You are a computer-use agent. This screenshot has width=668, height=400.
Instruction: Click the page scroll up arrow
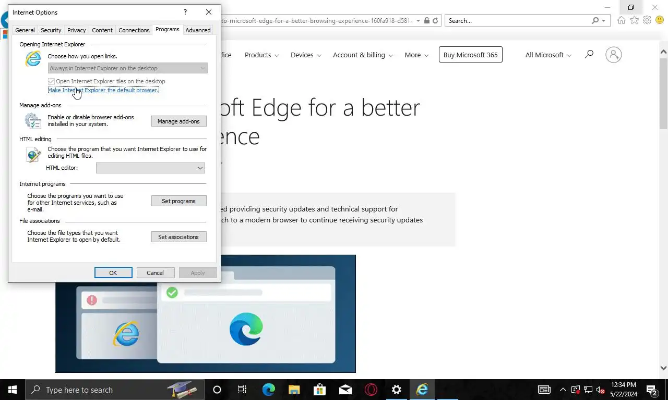[x=663, y=52]
